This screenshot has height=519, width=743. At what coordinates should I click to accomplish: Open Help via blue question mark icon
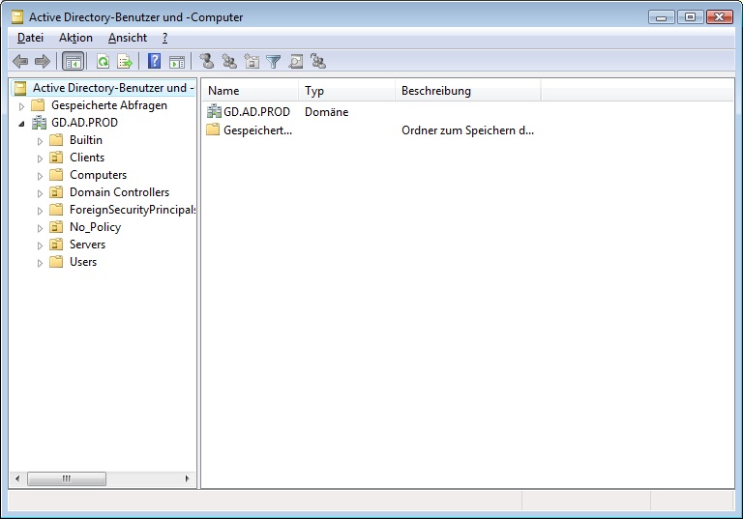pyautogui.click(x=154, y=62)
